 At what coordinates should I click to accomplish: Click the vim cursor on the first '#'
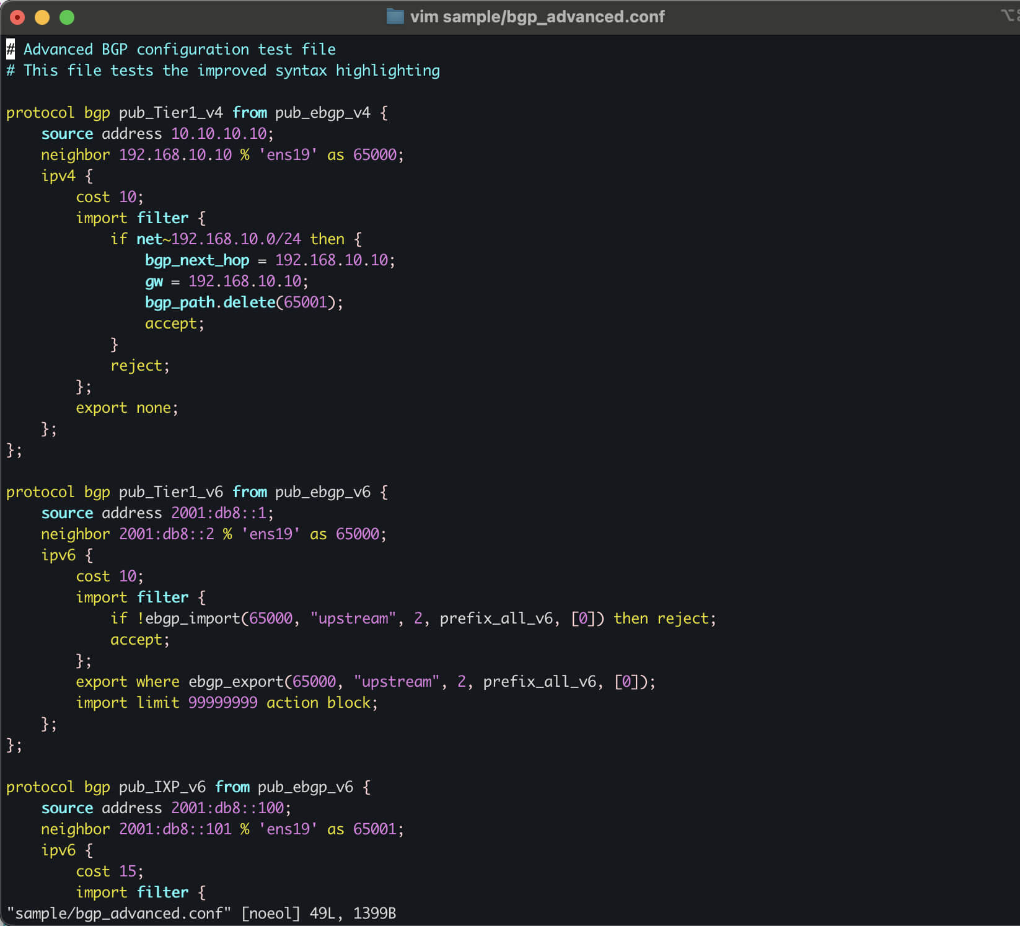11,50
